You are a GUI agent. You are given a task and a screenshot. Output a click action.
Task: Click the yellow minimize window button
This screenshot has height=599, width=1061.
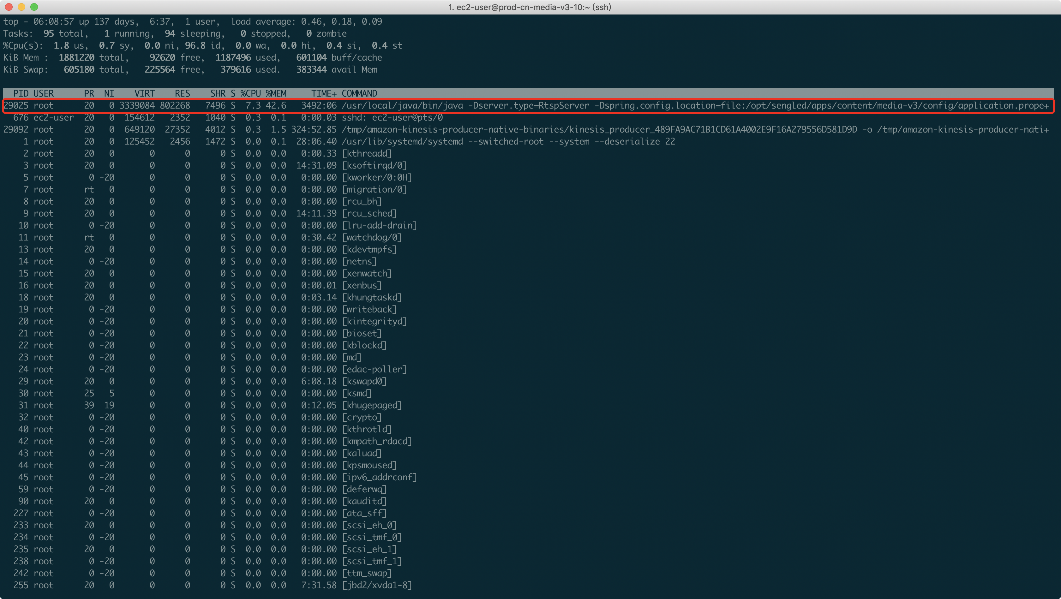click(x=21, y=7)
